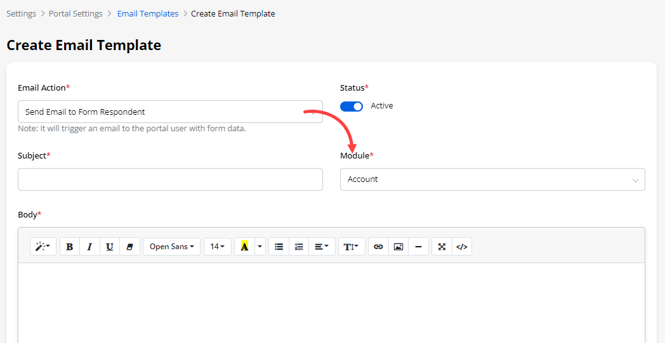Toggle bold formatting in the editor
The height and width of the screenshot is (343, 665).
[x=70, y=247]
